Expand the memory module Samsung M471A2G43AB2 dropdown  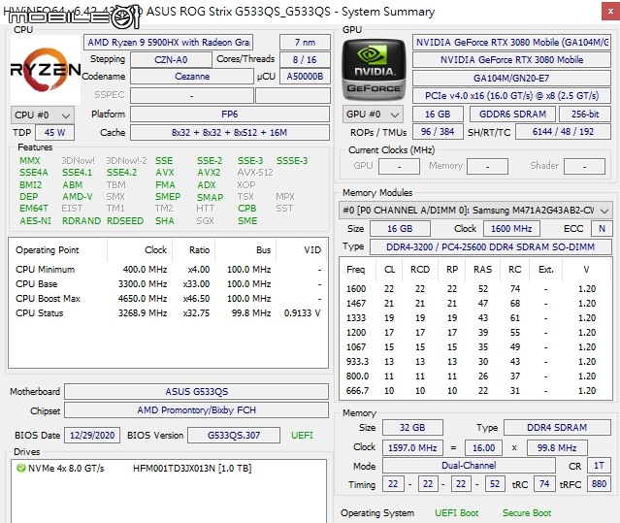tap(475, 211)
